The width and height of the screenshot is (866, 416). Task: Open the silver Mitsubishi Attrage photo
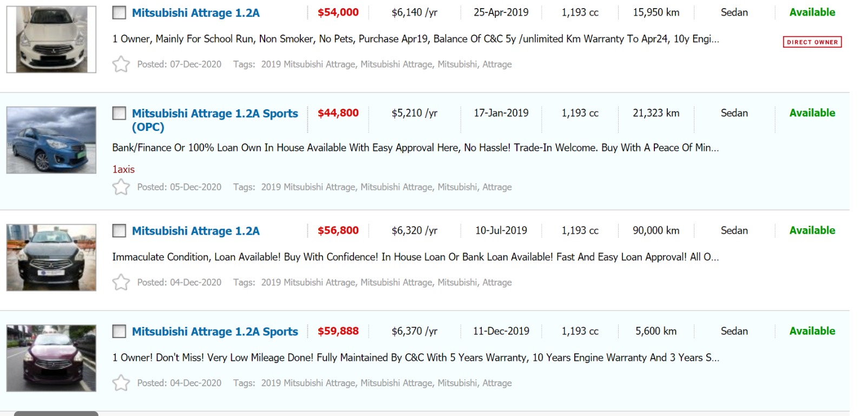click(51, 39)
